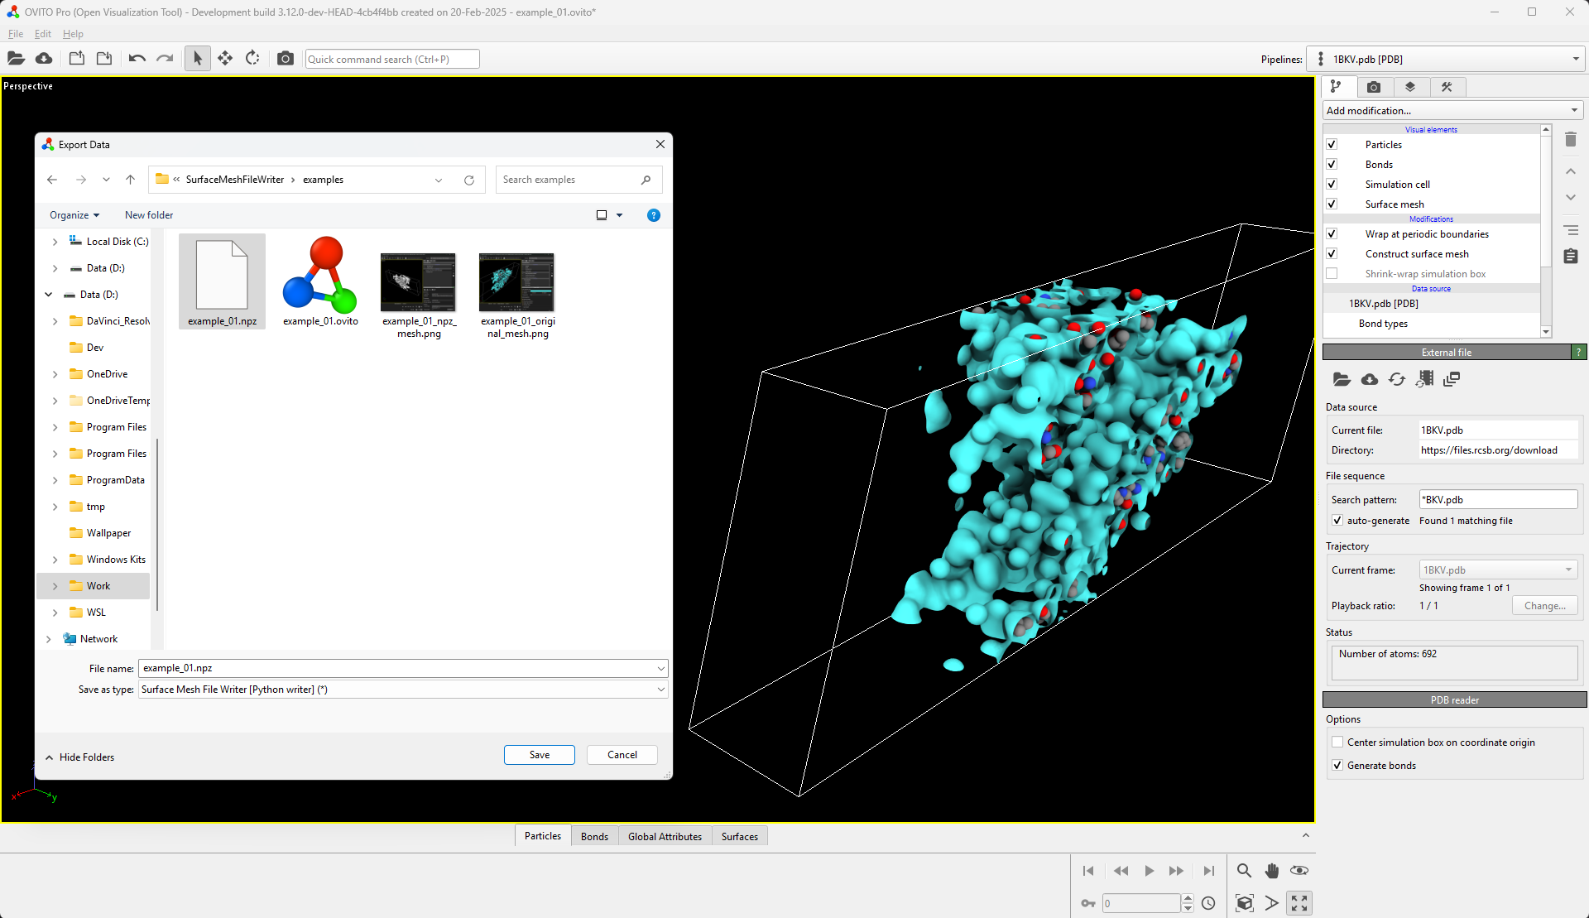Activate the zoom magnifier tool
This screenshot has height=918, width=1589.
(x=1244, y=871)
